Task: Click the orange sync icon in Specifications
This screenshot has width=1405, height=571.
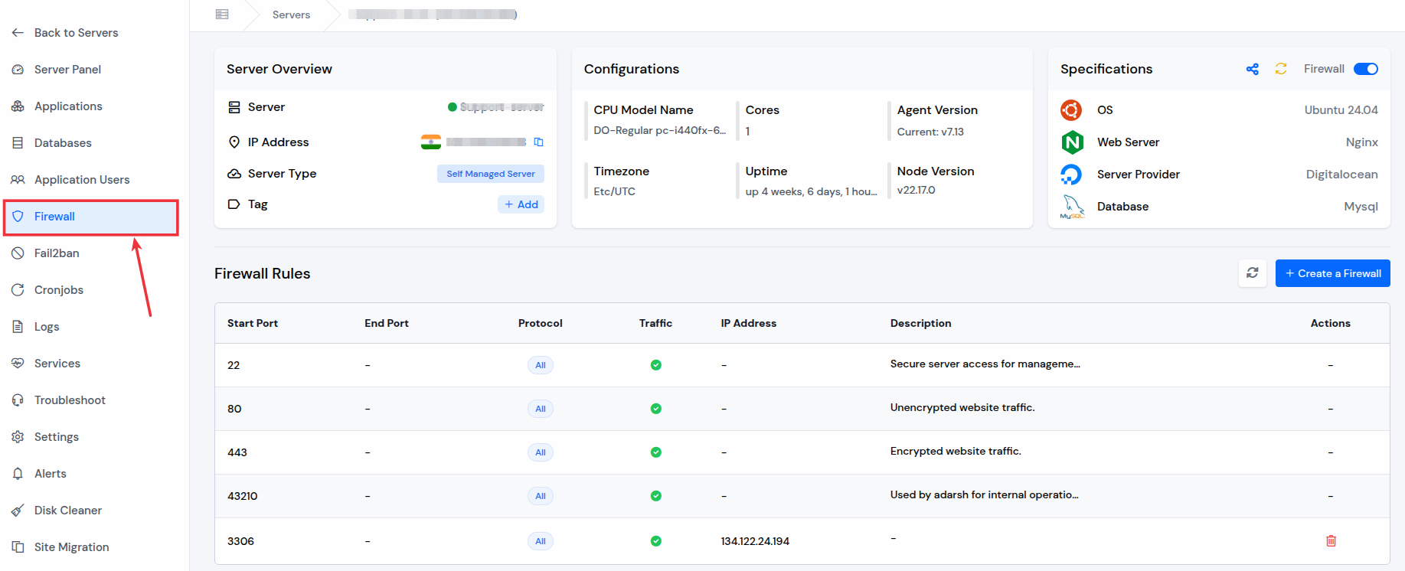Action: pos(1281,69)
